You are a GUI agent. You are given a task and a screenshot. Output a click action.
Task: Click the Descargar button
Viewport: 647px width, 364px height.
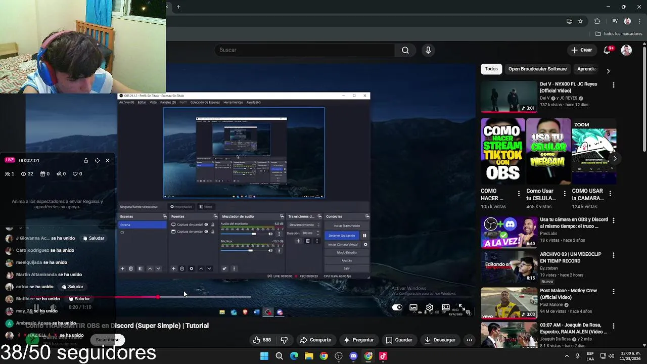tap(440, 340)
